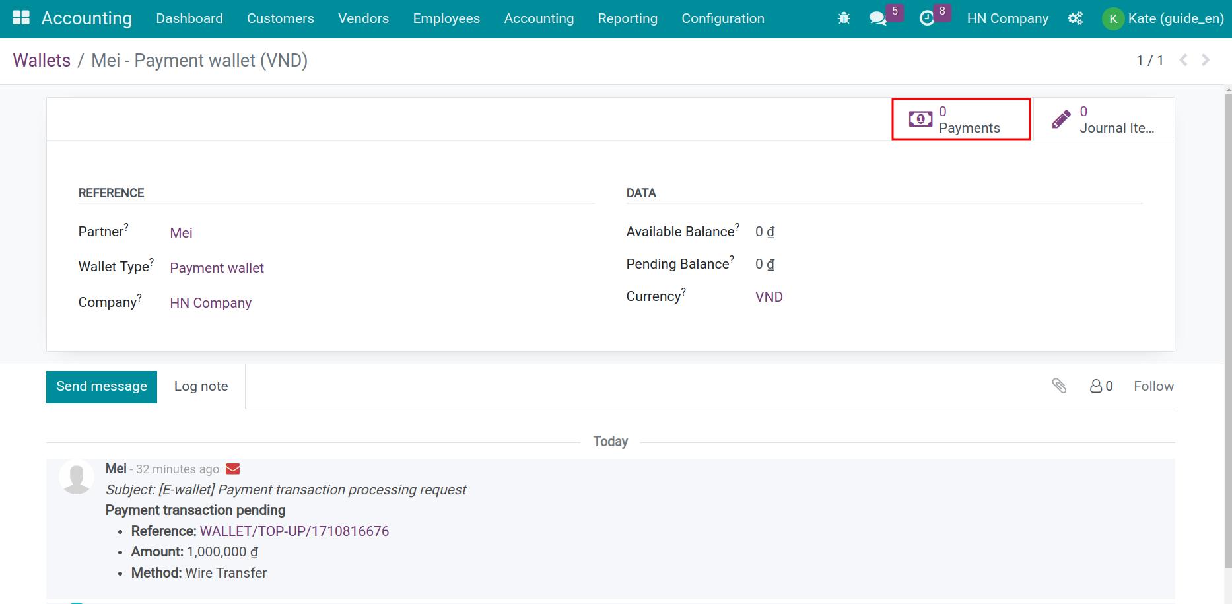Click the Follow button
Image resolution: width=1232 pixels, height=604 pixels.
click(1153, 386)
